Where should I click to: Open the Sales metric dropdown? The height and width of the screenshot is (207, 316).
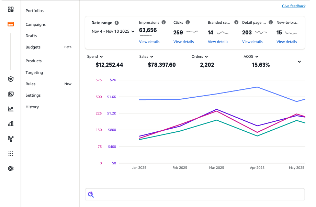tap(146, 57)
